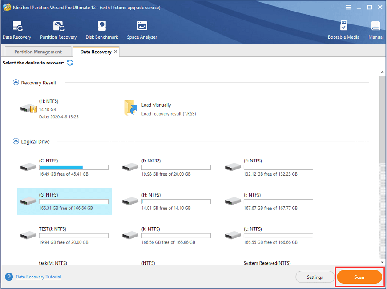387x289 pixels.
Task: Select the H: NTFS recovery result drive icon
Action: pyautogui.click(x=28, y=108)
